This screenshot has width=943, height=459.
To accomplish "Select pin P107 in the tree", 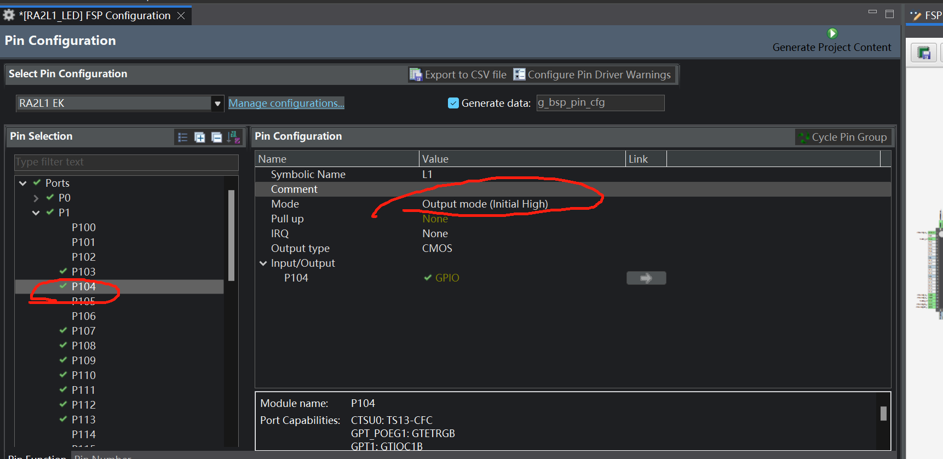I will 84,331.
